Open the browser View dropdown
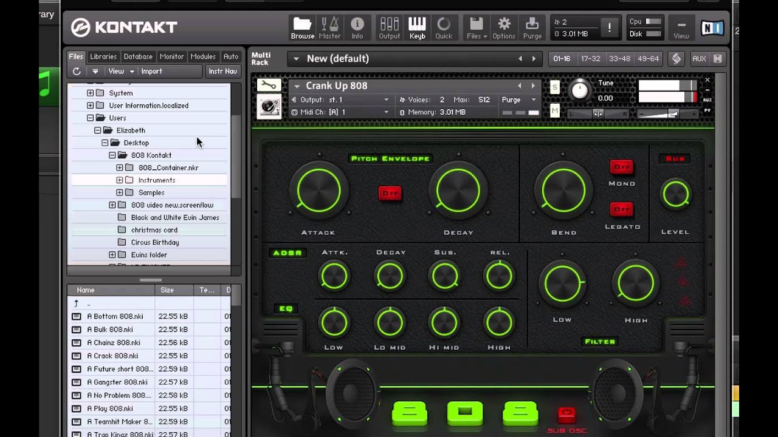Viewport: 778px width, 437px height. coord(121,71)
